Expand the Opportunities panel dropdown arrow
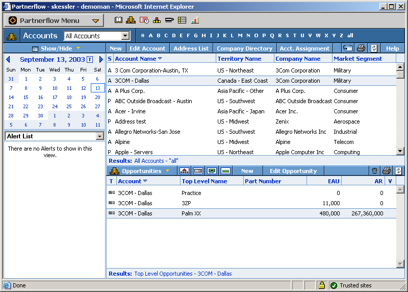408x292 pixels. point(167,171)
